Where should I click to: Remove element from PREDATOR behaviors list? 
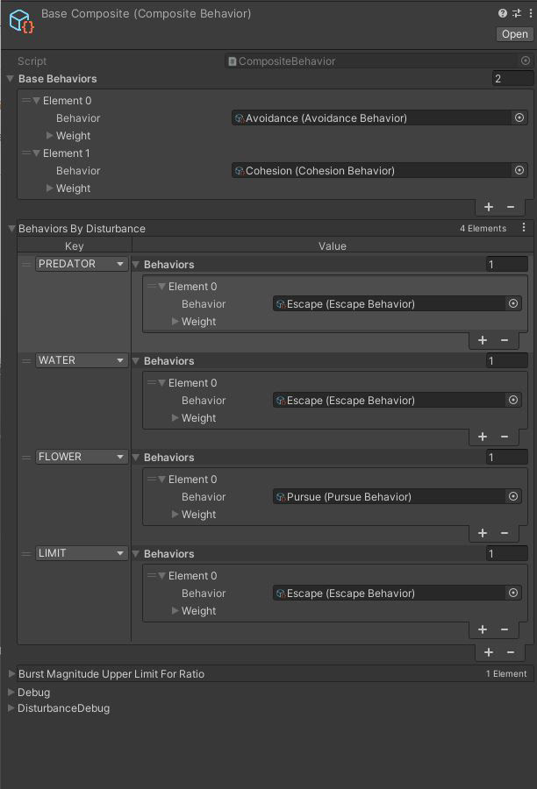tap(505, 340)
